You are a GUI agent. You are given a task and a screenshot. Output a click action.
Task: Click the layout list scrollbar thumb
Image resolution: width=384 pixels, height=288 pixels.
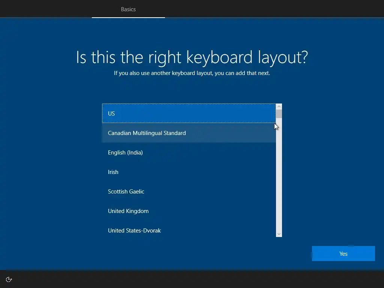point(279,114)
